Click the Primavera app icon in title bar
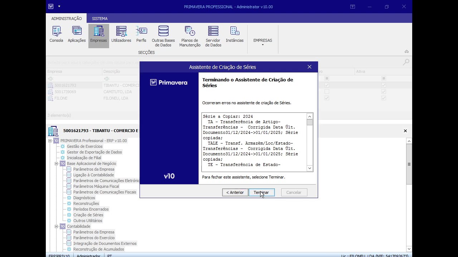The height and width of the screenshot is (257, 458). coord(51,6)
